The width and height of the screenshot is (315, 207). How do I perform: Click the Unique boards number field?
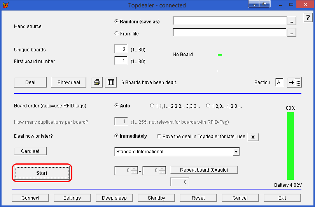click(x=121, y=49)
